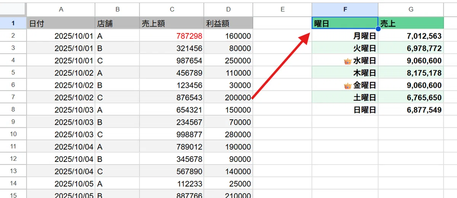
Task: Select profit cell 160000
Action: pyautogui.click(x=228, y=36)
